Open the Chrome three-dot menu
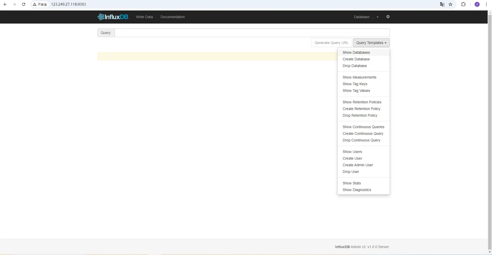The height and width of the screenshot is (255, 492). coord(486,4)
